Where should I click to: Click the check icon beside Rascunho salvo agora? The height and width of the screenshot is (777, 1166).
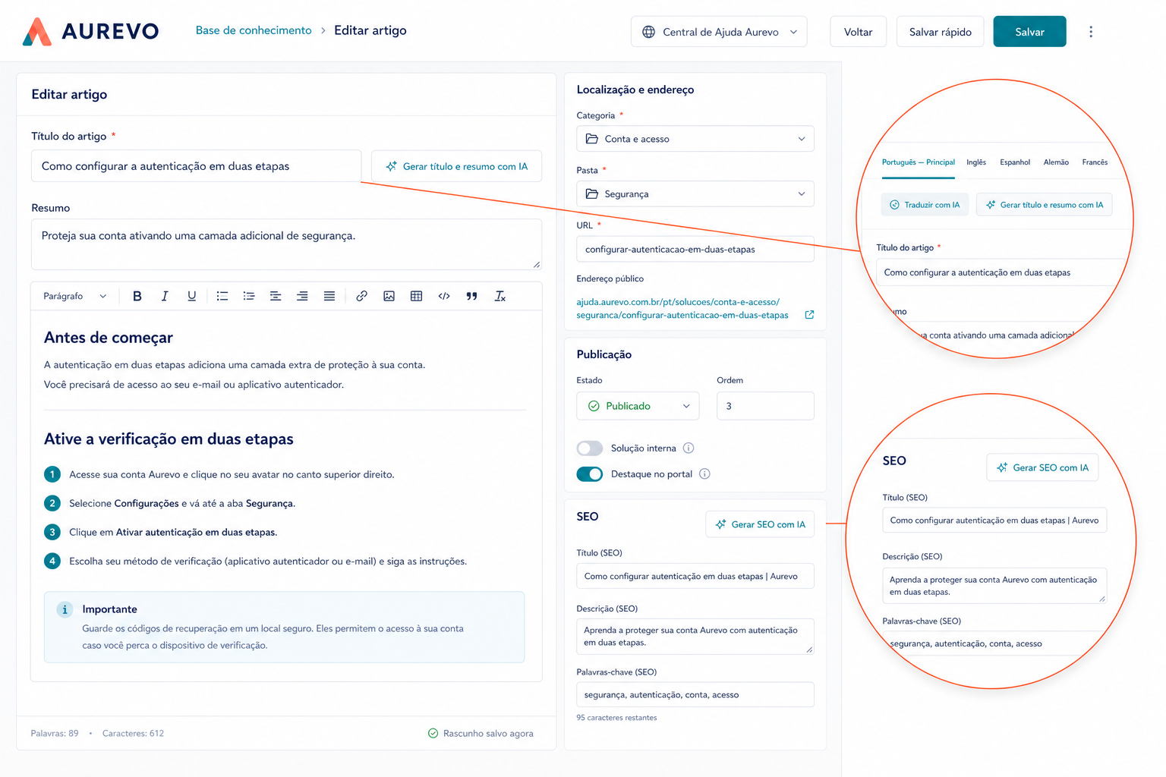pos(433,733)
